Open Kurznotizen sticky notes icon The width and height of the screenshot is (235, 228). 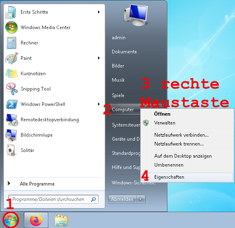point(12,74)
